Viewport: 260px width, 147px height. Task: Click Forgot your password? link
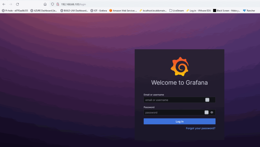[x=201, y=128]
